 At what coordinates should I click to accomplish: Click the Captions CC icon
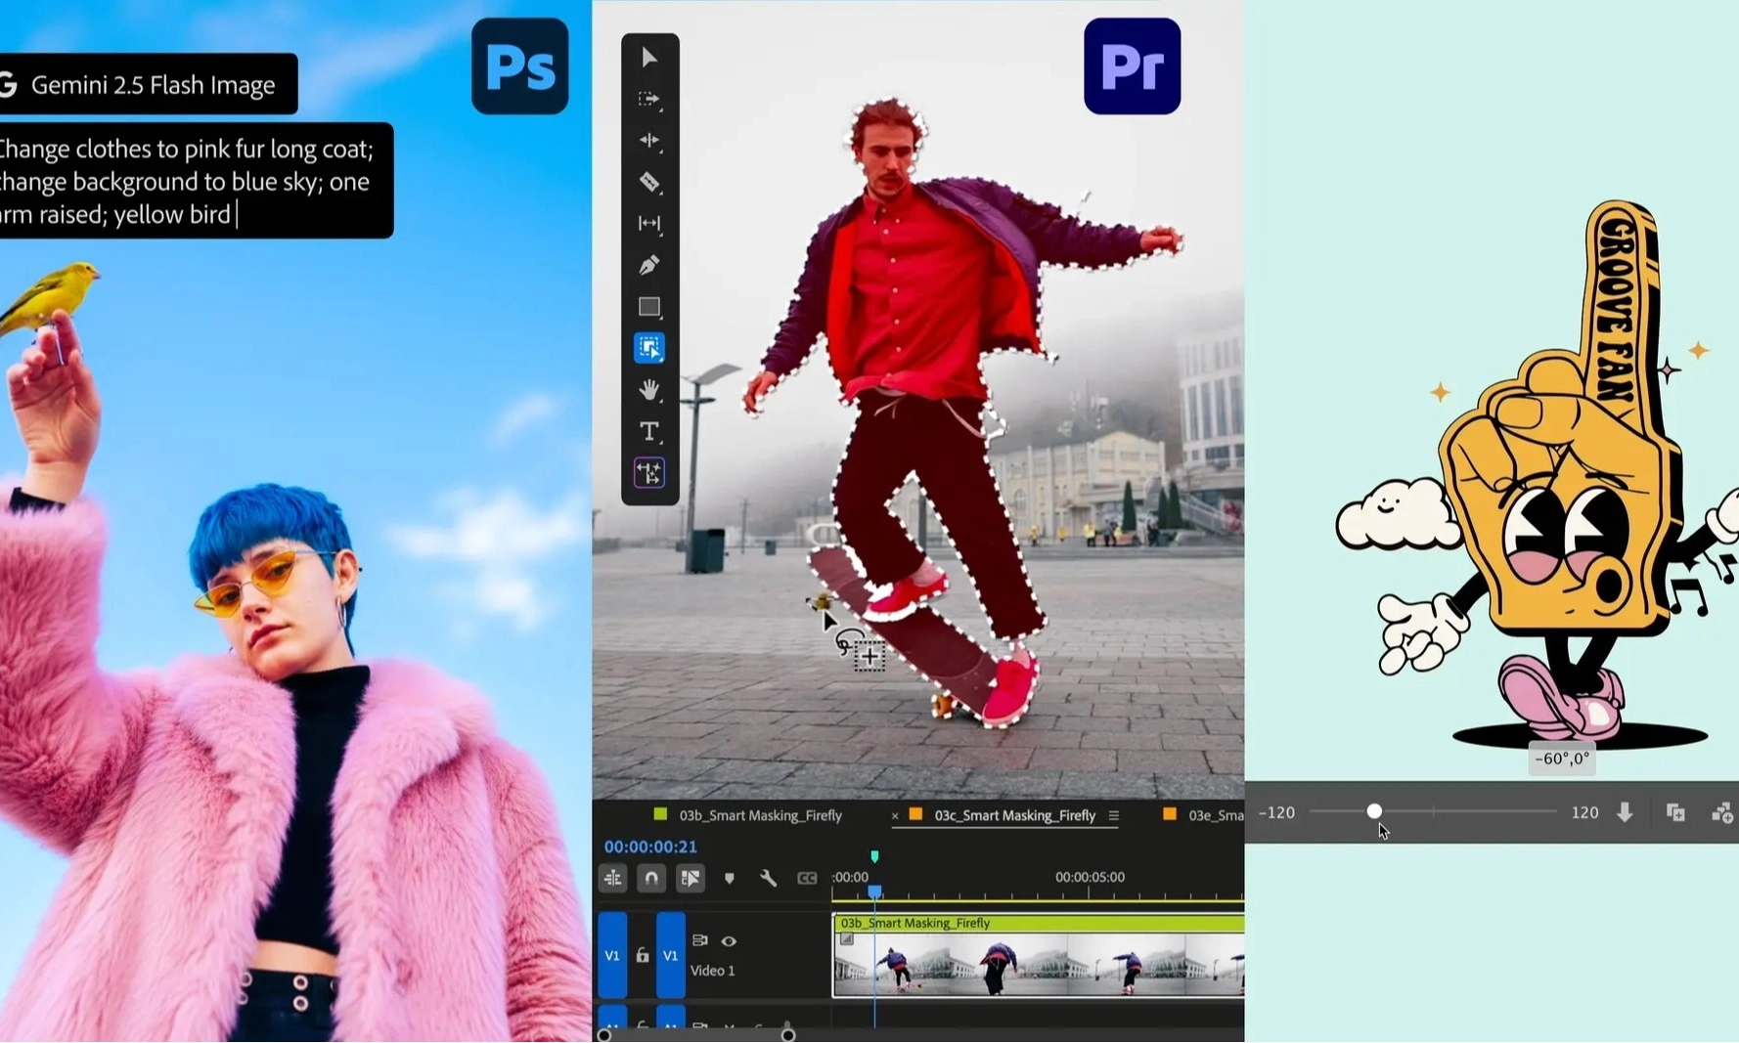click(808, 877)
